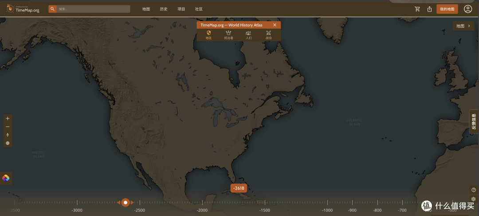479x216 pixels.
Task: Select the 人们 people tab
Action: click(249, 35)
